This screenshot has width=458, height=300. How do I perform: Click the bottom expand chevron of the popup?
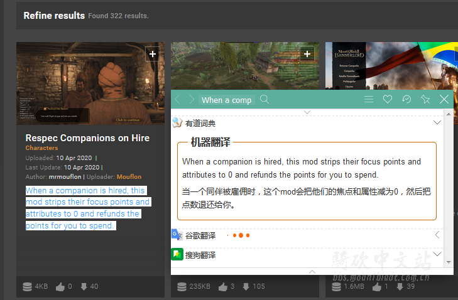click(312, 271)
